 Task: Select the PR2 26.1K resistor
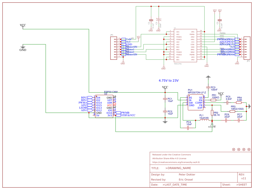point(212,113)
